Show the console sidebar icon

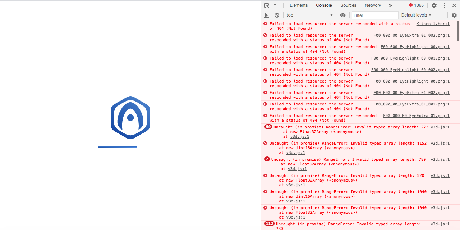click(x=266, y=15)
